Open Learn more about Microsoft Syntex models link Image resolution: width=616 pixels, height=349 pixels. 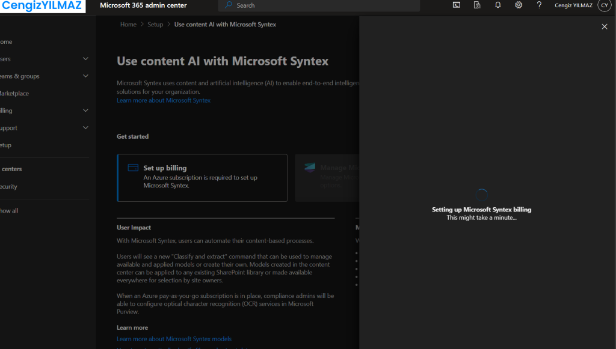click(x=174, y=339)
